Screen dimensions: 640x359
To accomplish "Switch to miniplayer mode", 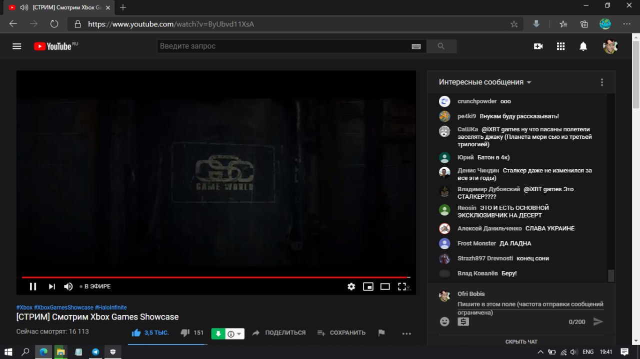I will click(x=368, y=287).
